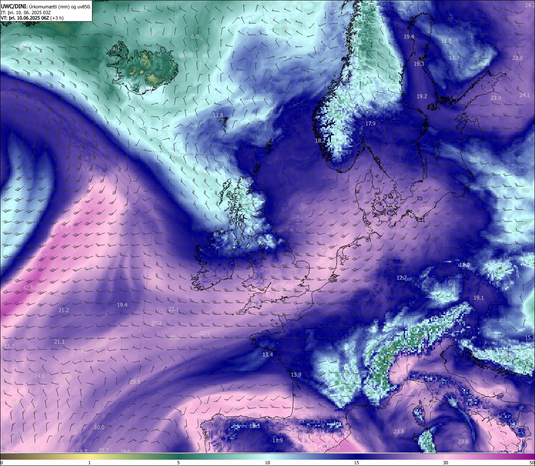
Task: Click the 15 tick on the color scale
Action: (x=357, y=463)
